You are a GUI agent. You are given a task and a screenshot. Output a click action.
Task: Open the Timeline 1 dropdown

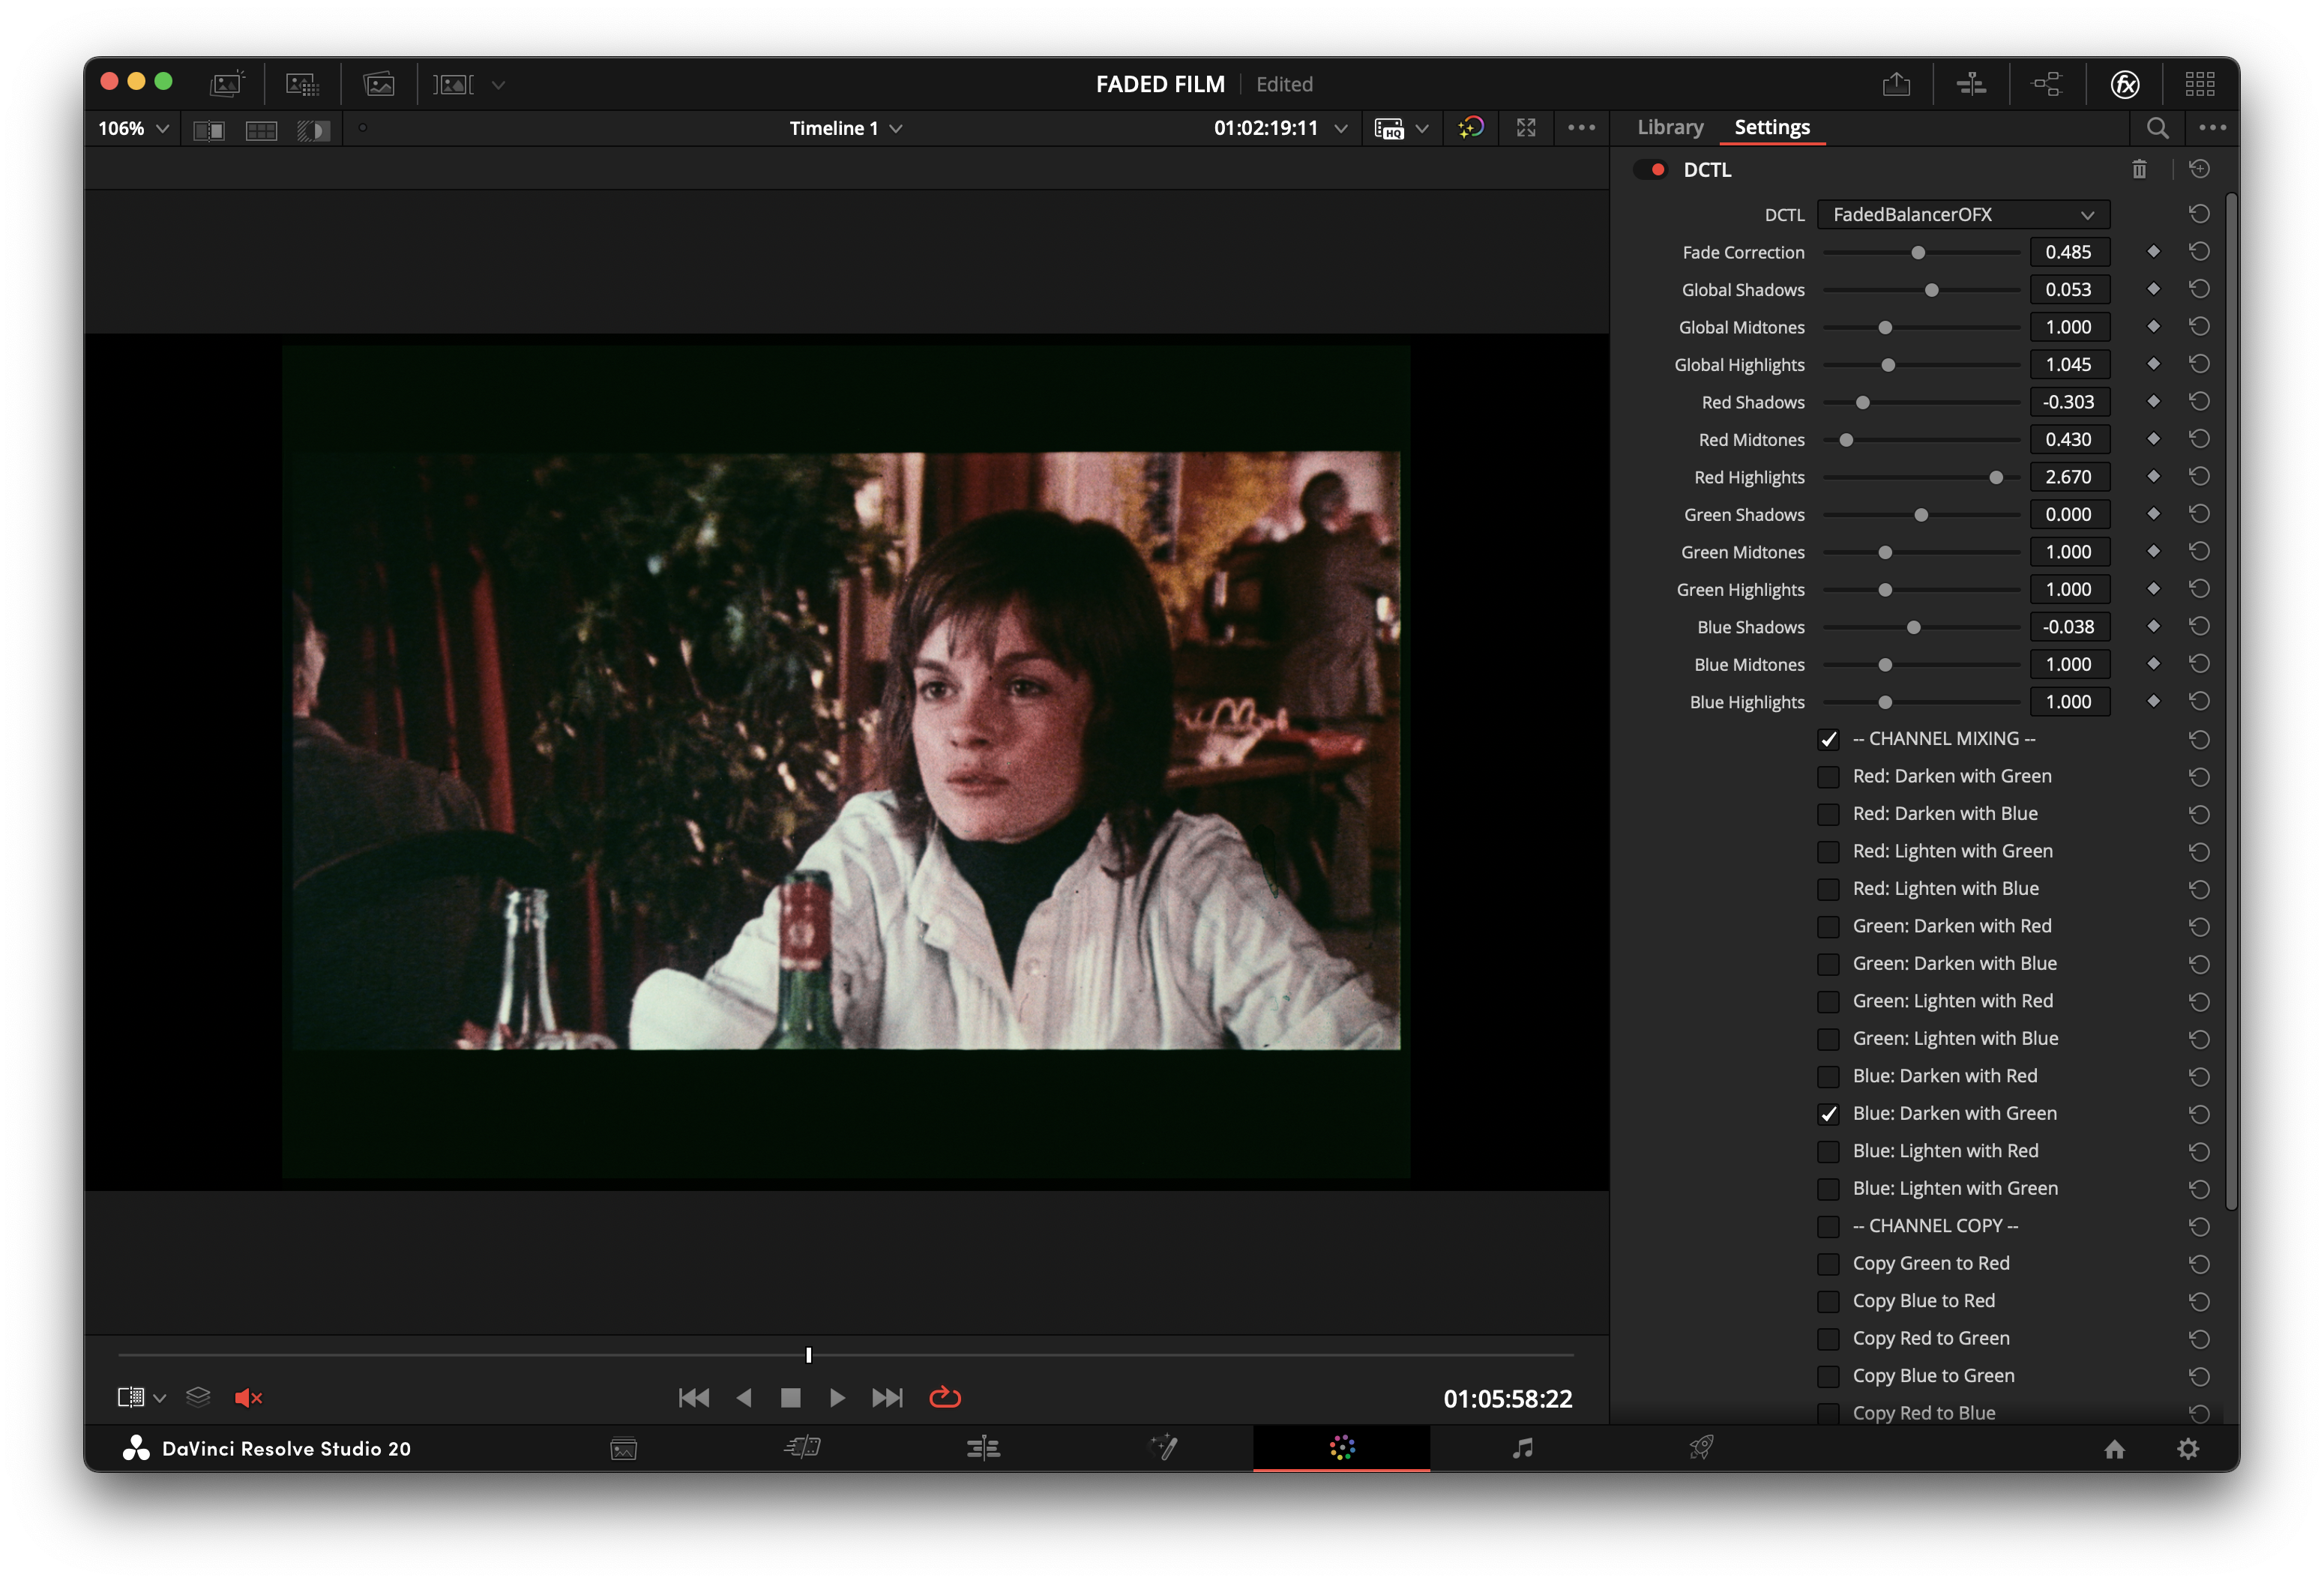(845, 128)
